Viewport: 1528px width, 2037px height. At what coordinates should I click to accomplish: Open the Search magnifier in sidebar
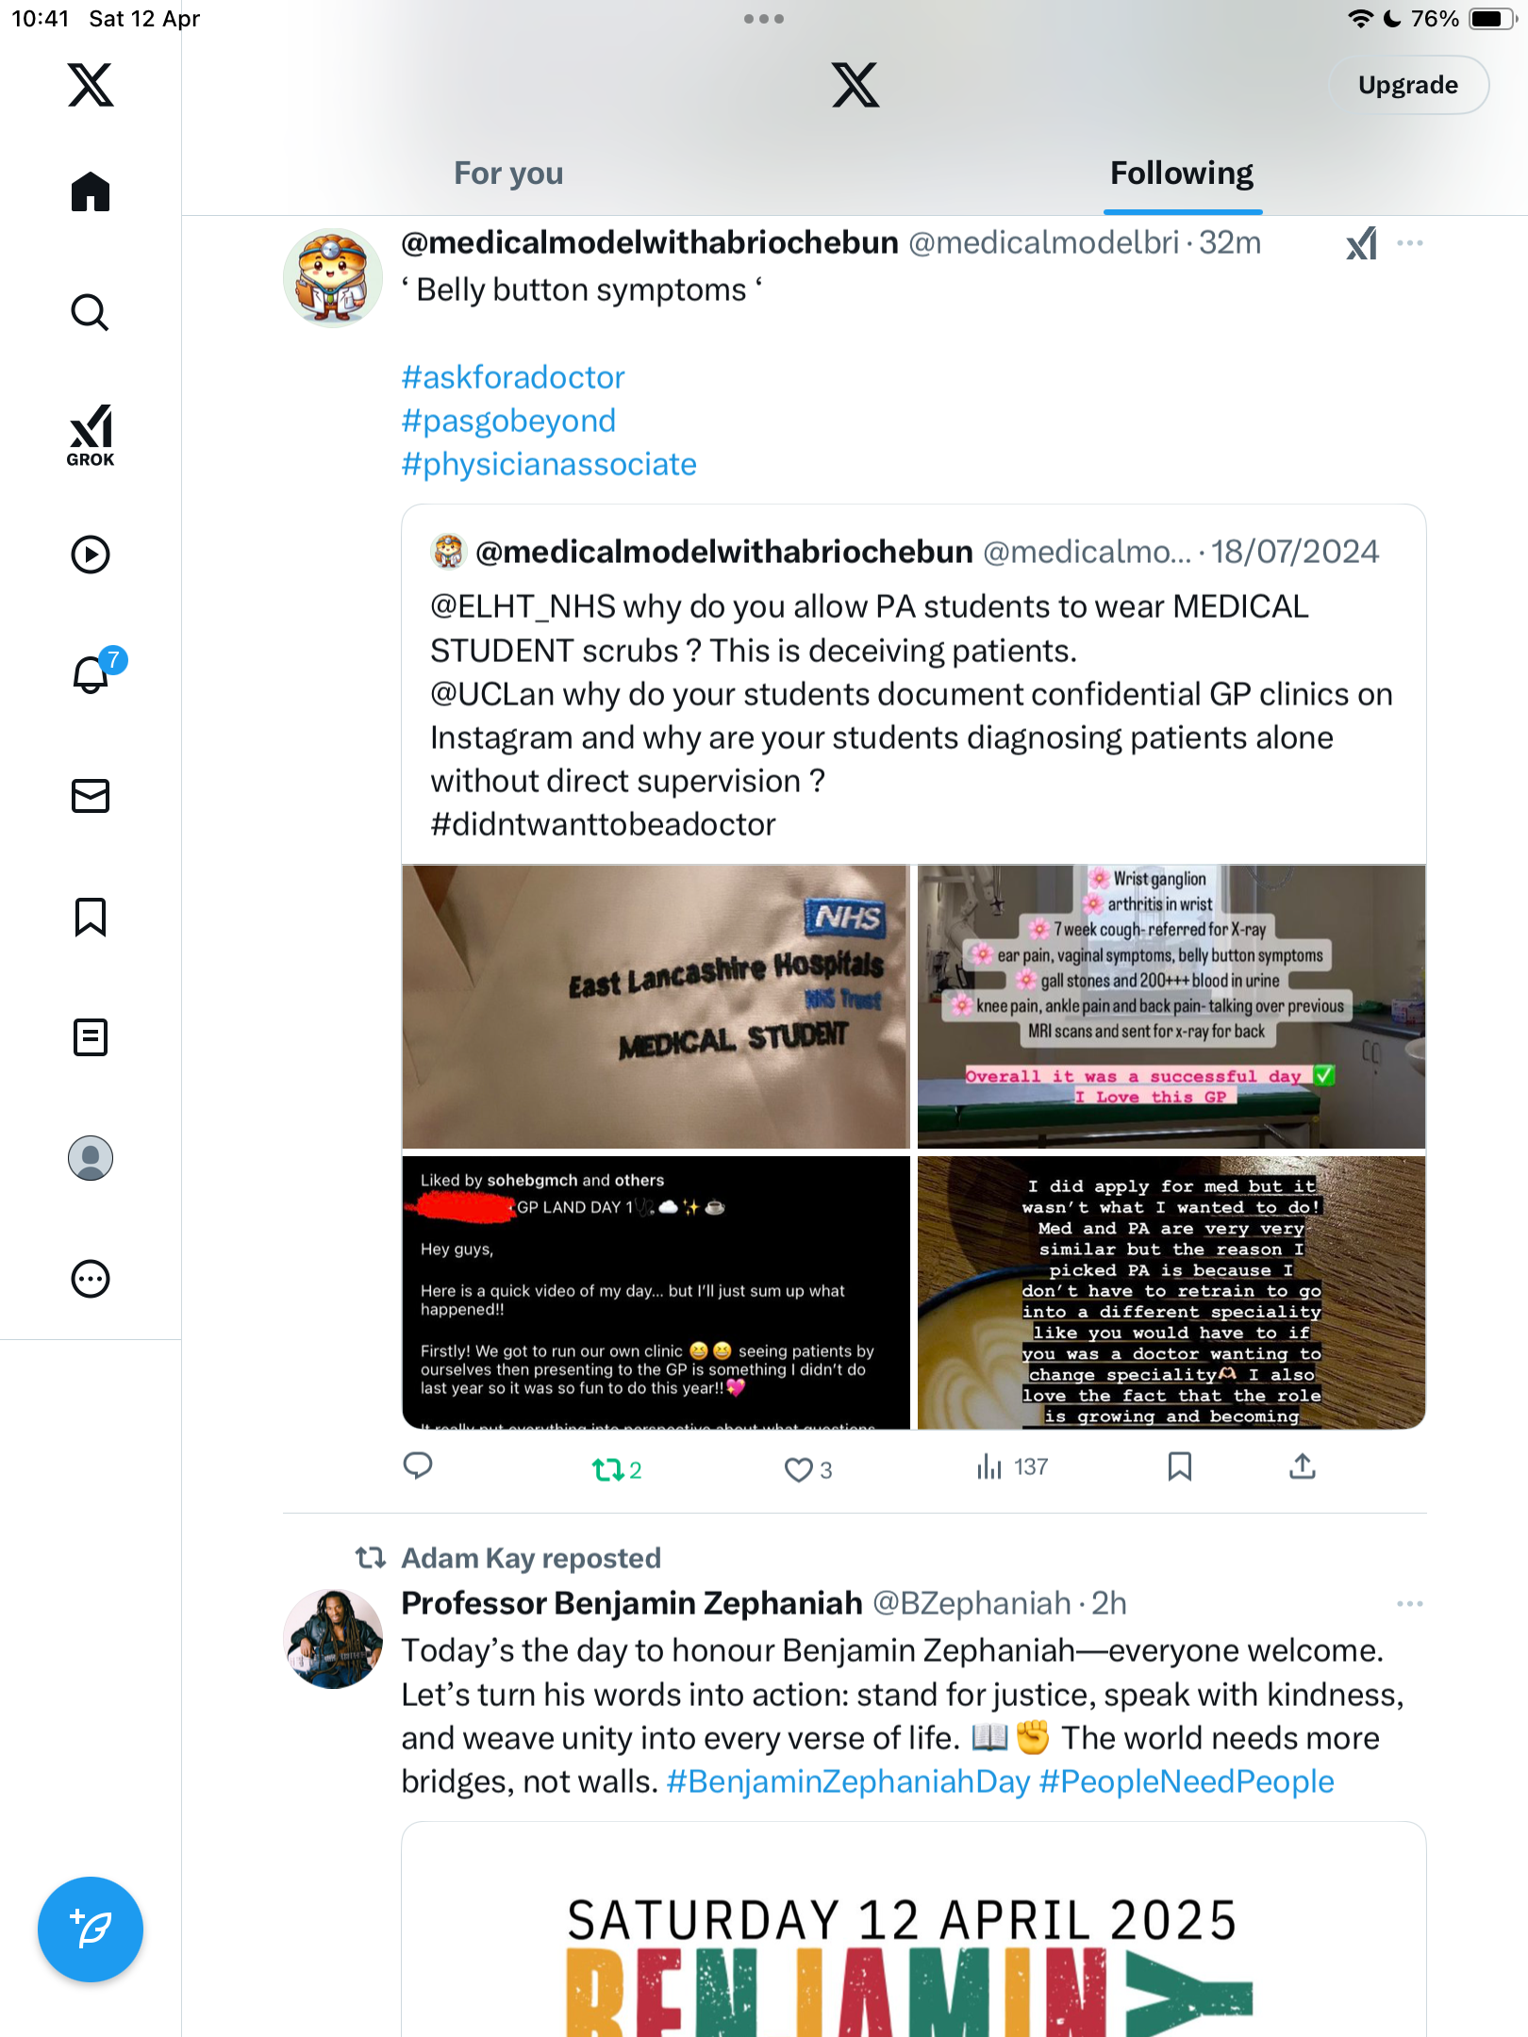[x=91, y=312]
